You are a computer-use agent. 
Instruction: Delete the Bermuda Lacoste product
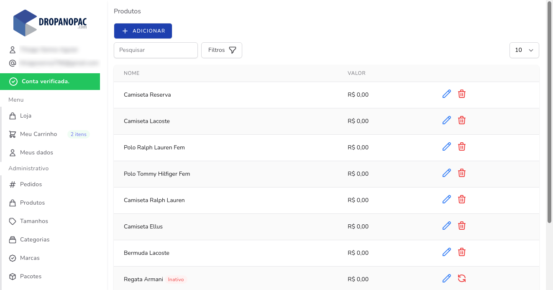[462, 252]
